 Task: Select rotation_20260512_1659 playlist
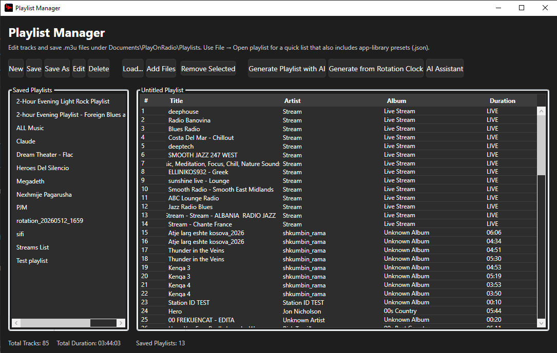point(69,221)
